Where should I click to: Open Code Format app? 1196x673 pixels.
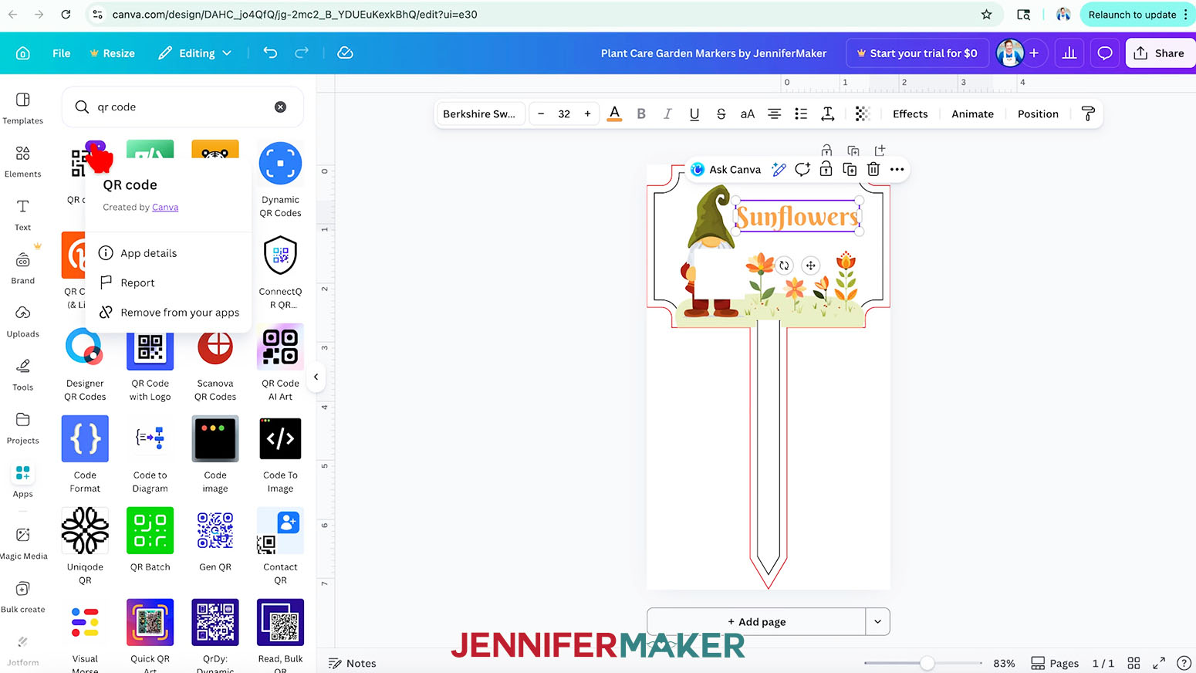click(x=85, y=455)
